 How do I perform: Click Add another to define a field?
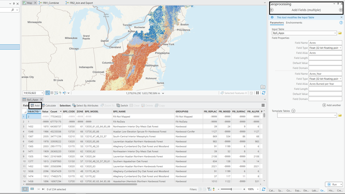[332, 105]
